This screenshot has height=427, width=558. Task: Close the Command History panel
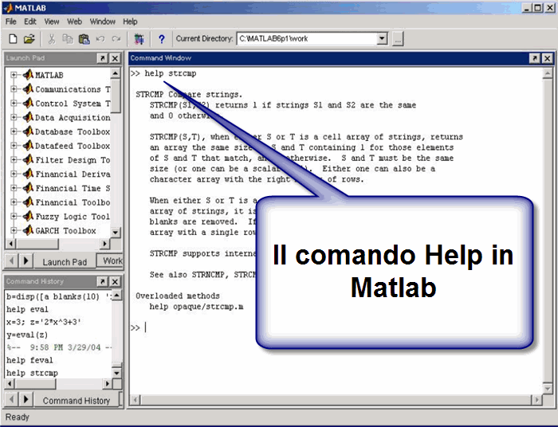(x=115, y=281)
